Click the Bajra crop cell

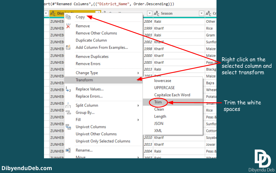pos(210,83)
